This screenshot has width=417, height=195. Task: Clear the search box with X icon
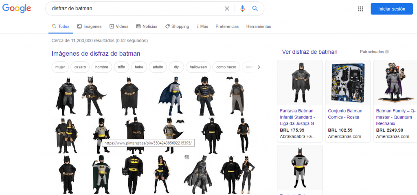tap(227, 9)
